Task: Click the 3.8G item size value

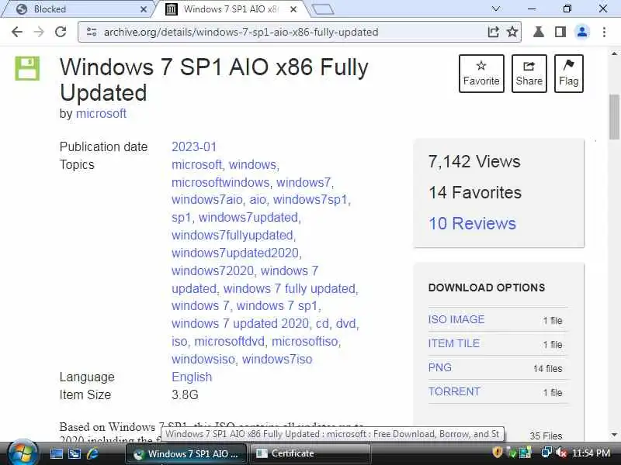Action: coord(185,394)
